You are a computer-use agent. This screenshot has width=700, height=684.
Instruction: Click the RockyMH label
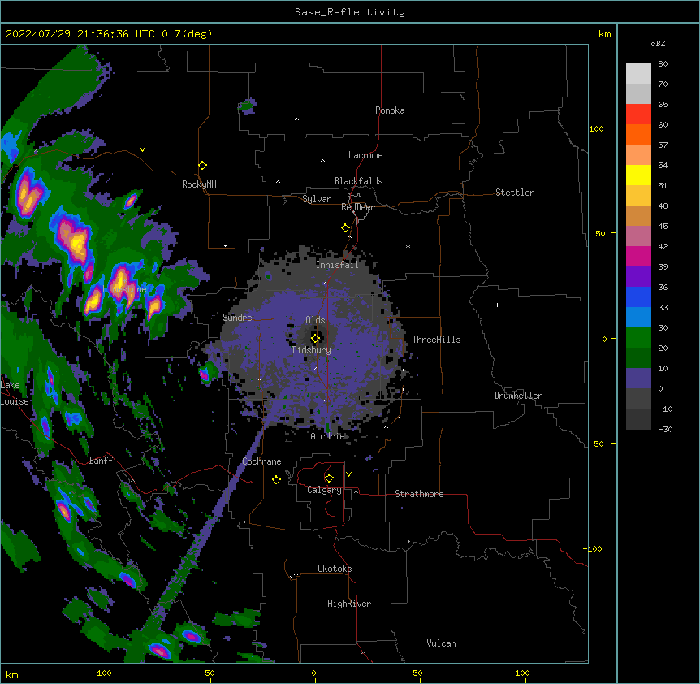coord(199,184)
